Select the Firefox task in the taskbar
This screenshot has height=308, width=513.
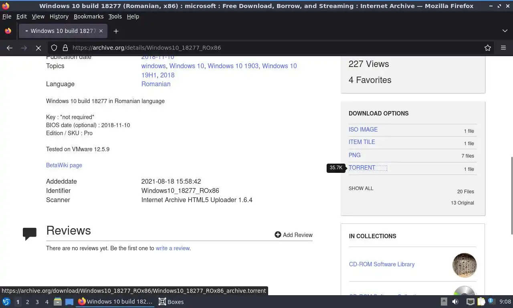[115, 302]
